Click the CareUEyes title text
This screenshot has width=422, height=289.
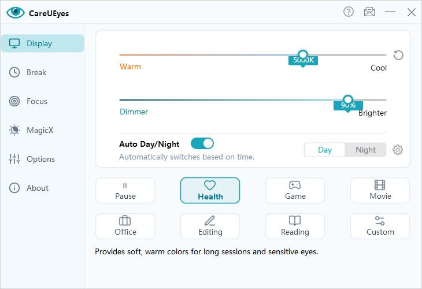49,13
